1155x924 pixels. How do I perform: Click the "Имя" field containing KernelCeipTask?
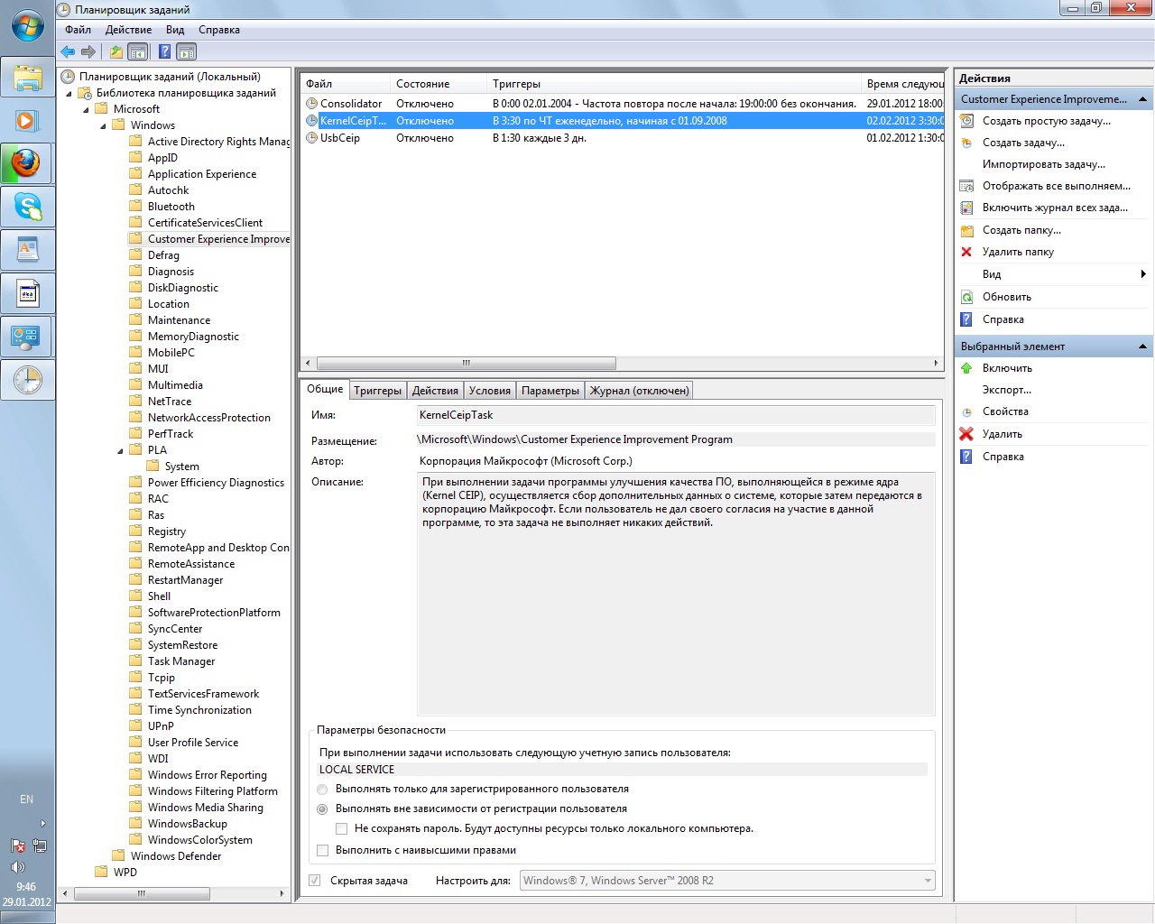pos(676,415)
